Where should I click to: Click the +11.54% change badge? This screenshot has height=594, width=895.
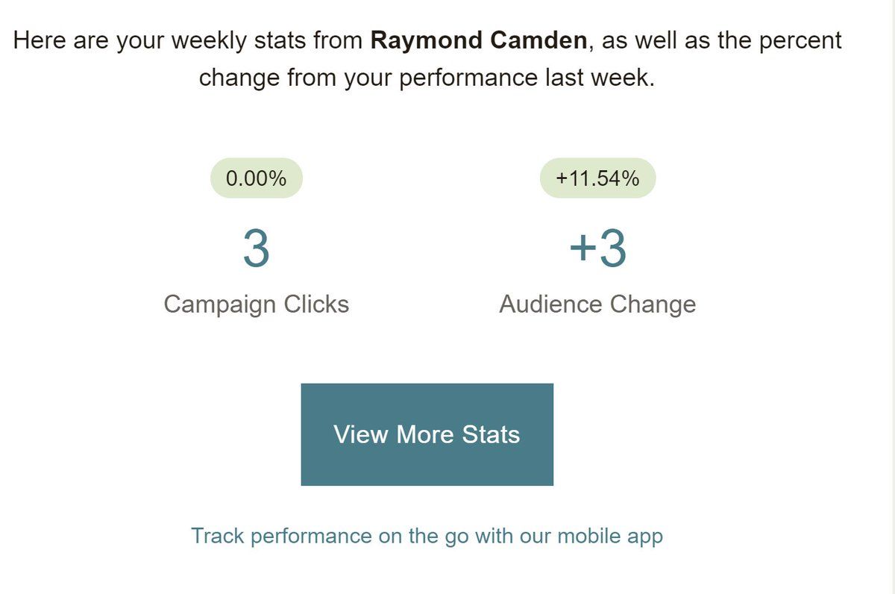point(597,178)
